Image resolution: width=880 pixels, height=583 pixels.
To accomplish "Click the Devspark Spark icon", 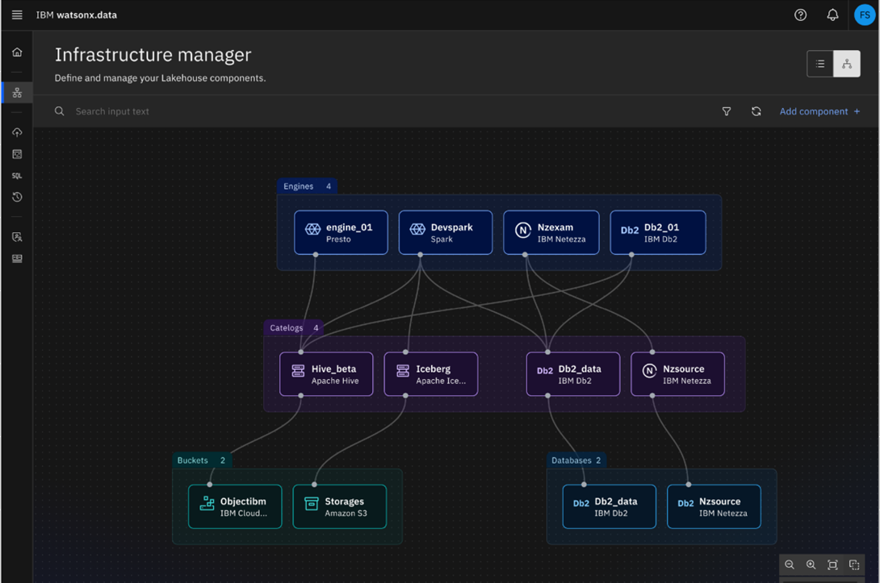I will pos(417,229).
